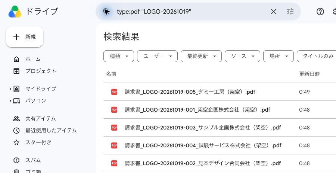
Task: Click the search query text field
Action: (x=154, y=12)
